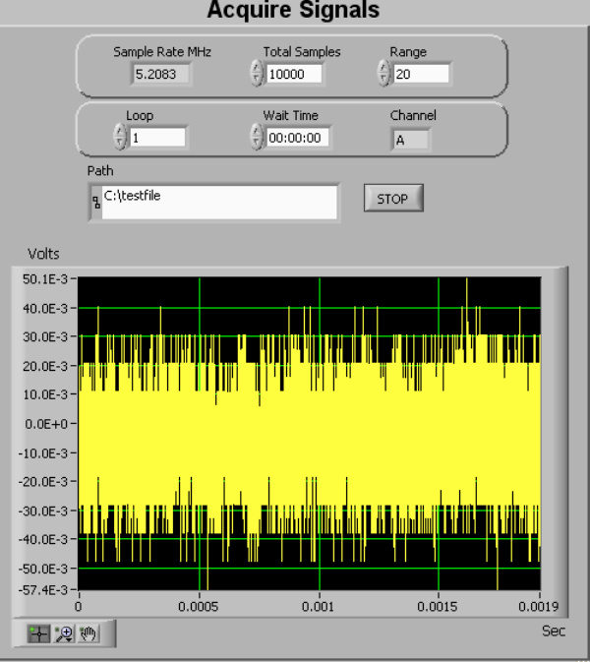Click the Sample Rate MHz label

point(162,52)
